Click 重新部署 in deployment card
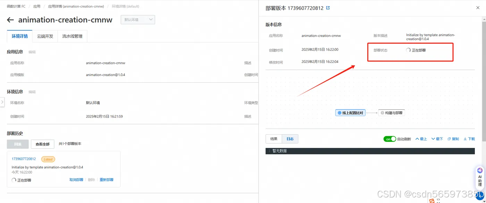Image resolution: width=486 pixels, height=203 pixels. (x=107, y=180)
